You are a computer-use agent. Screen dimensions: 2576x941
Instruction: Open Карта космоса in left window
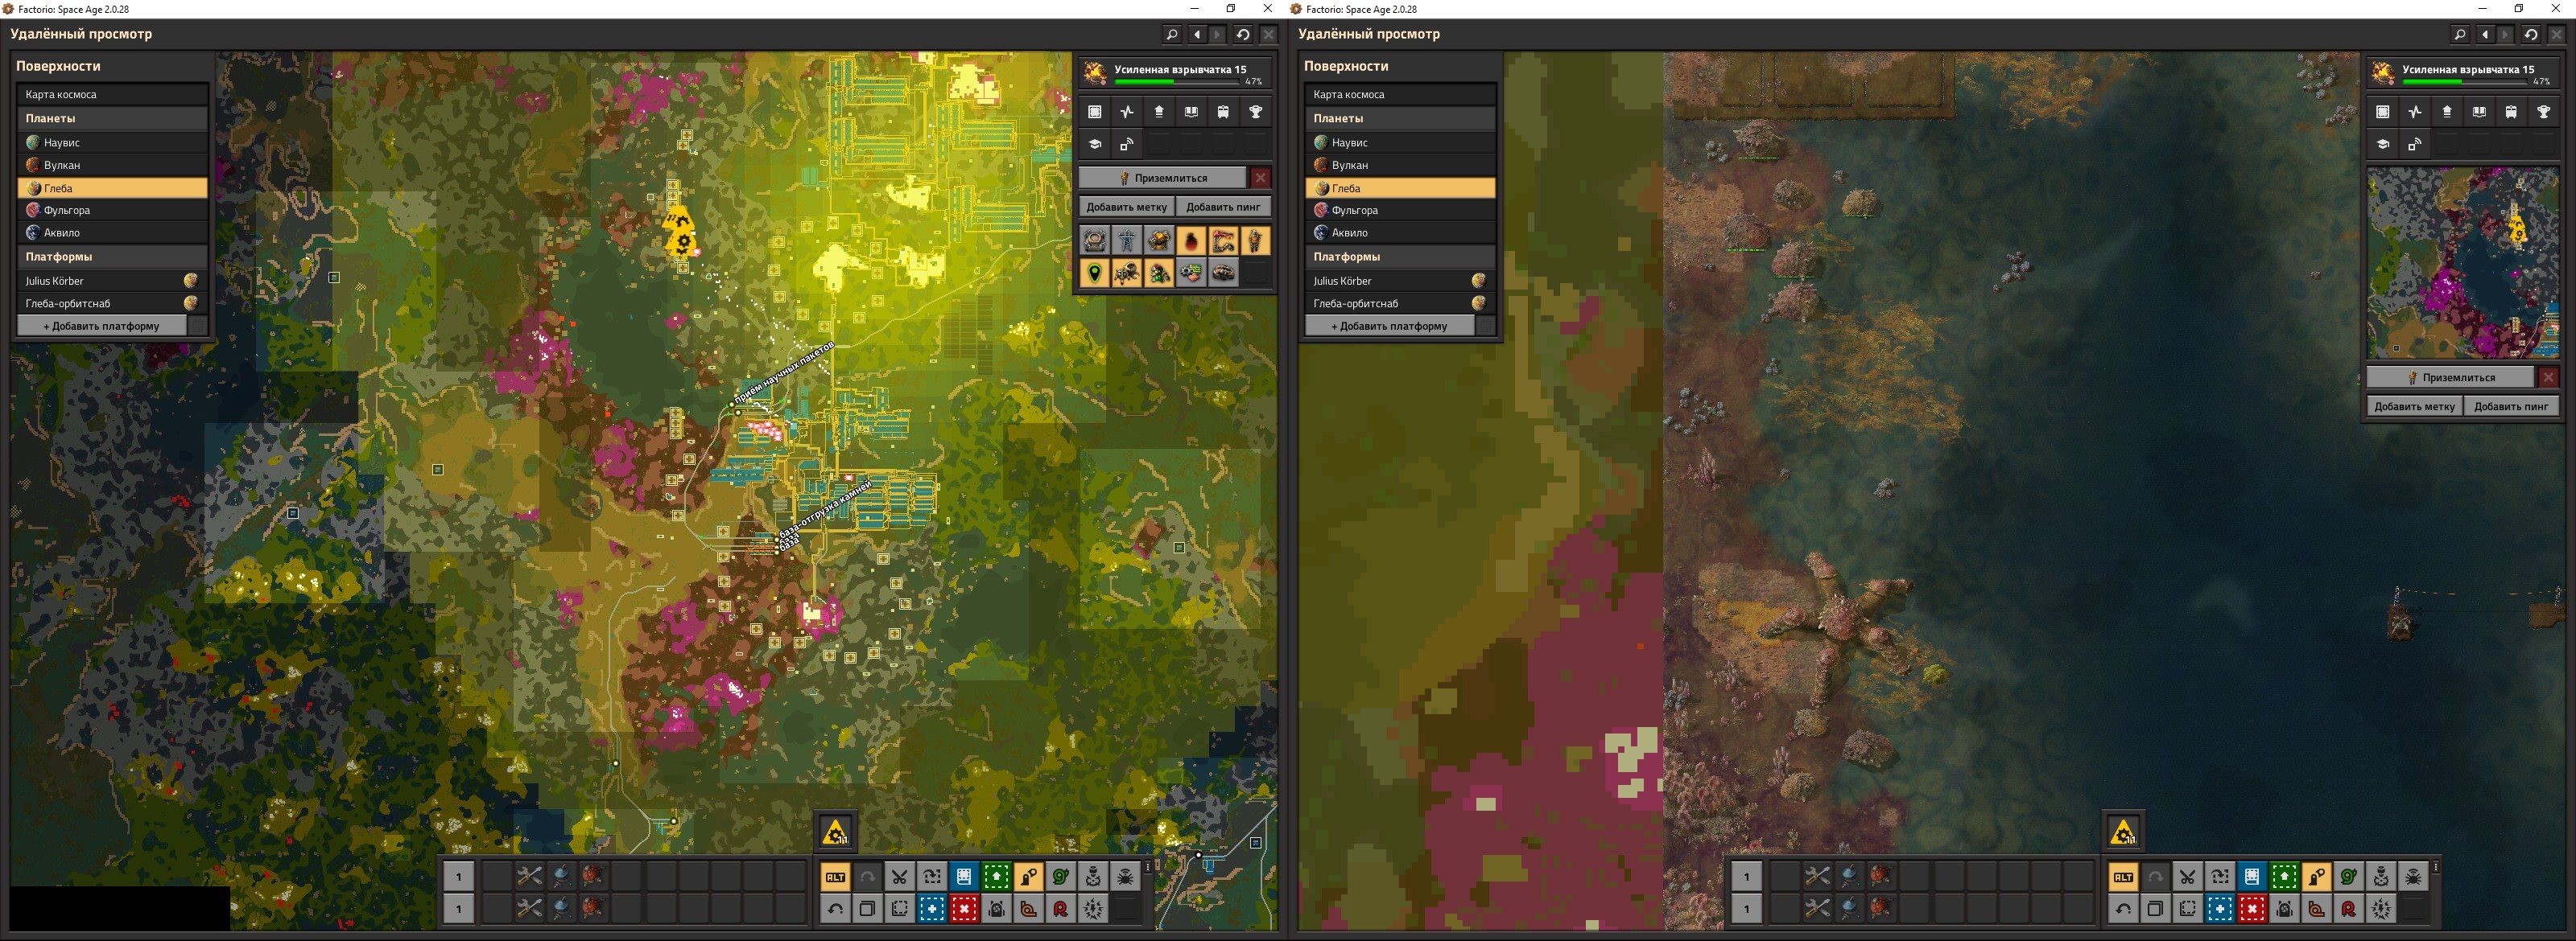[x=112, y=94]
